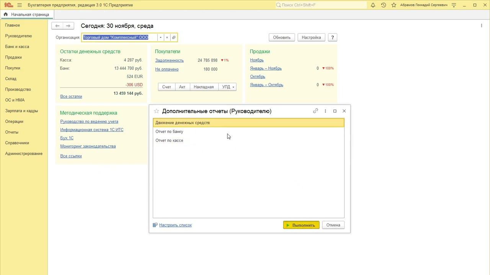Screen dimensions: 490x275
Task: Select the Отчет по банку report
Action: 248,131
